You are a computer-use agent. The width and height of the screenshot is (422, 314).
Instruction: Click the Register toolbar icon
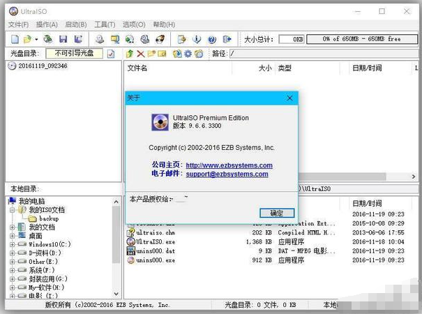pyautogui.click(x=181, y=39)
